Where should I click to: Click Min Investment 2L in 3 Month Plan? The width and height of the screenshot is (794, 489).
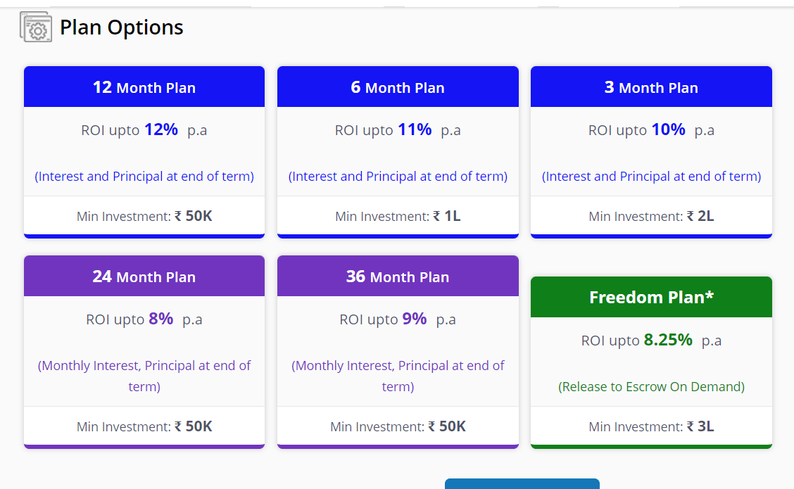(651, 216)
